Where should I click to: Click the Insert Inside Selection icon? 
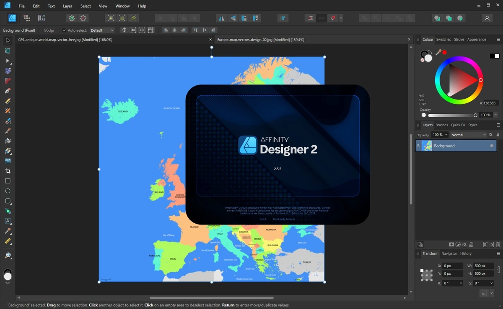pyautogui.click(x=460, y=18)
